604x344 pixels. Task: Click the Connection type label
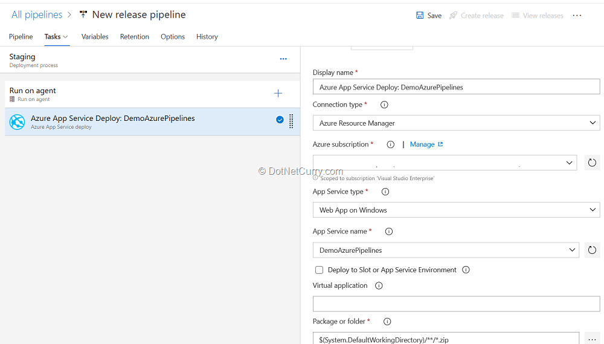pos(338,105)
